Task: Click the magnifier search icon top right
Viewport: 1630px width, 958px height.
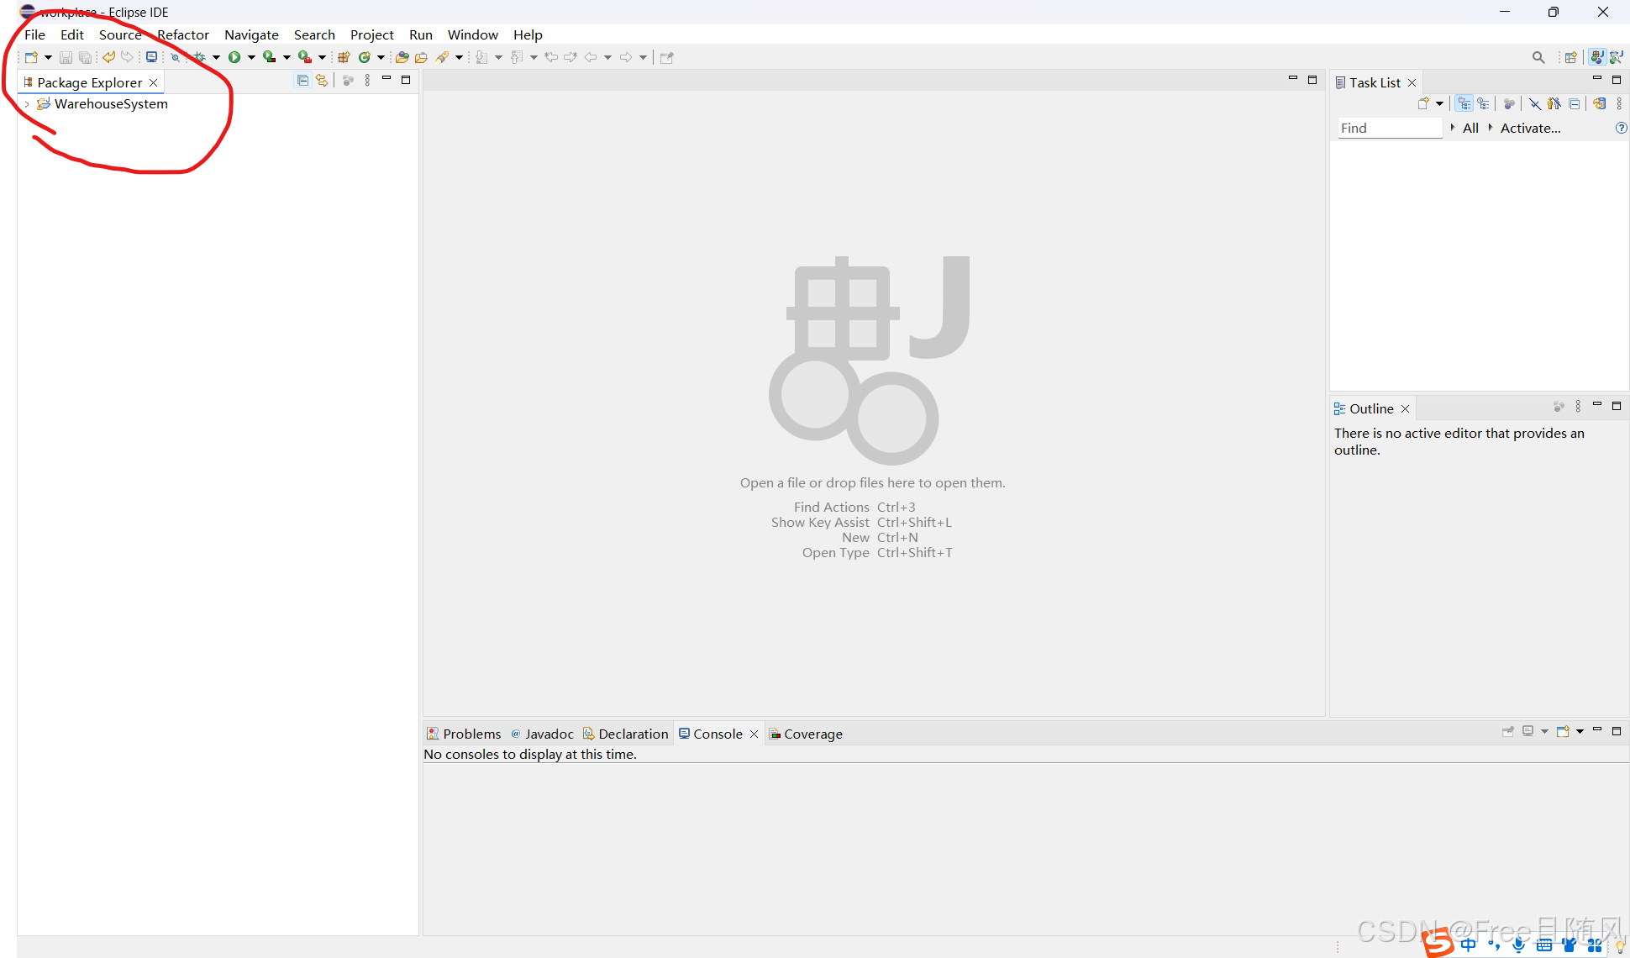Action: tap(1538, 57)
